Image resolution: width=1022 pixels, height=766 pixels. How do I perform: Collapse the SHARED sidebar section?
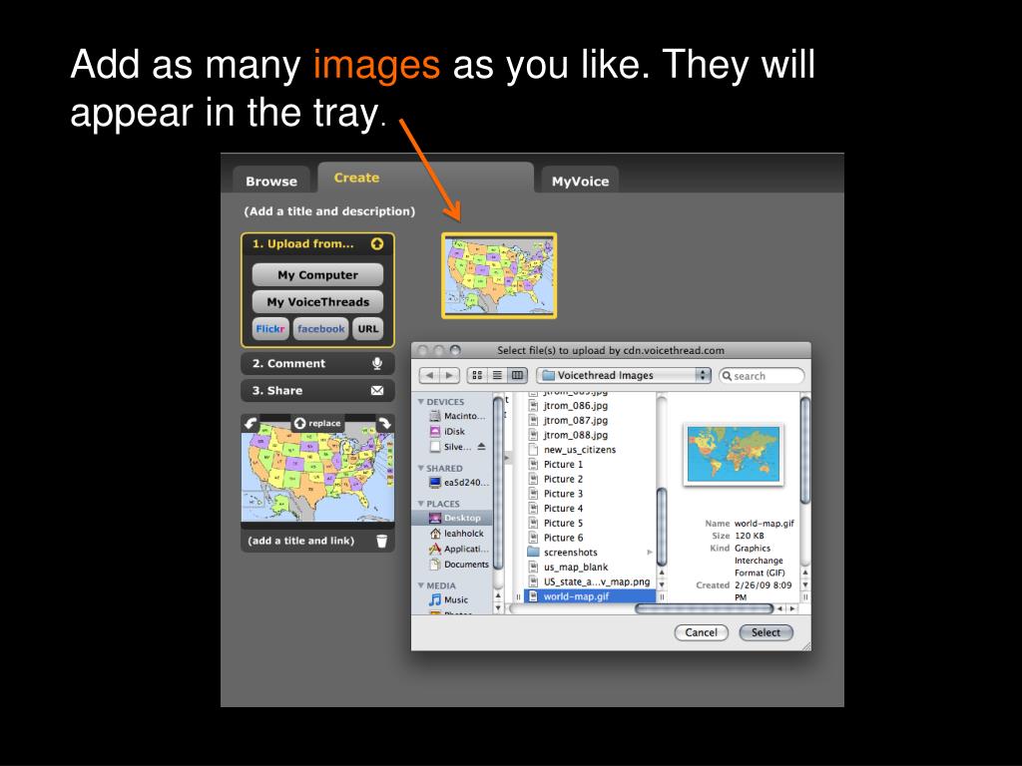click(x=421, y=469)
